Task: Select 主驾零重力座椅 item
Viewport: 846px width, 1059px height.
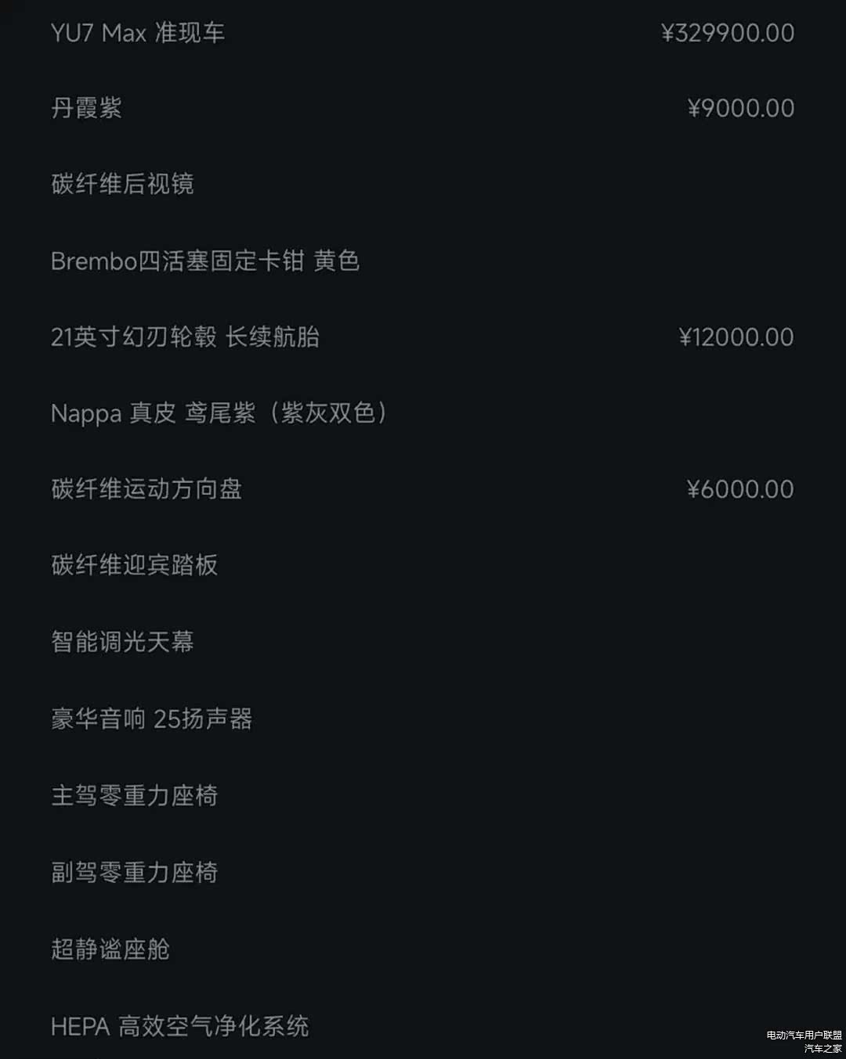Action: pos(134,795)
